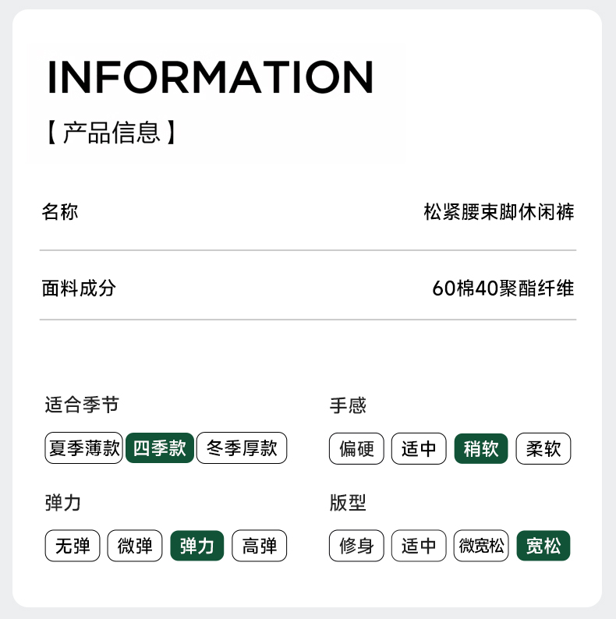Image resolution: width=616 pixels, height=619 pixels.
Task: Click the 面料成分 row label
Action: 79,288
